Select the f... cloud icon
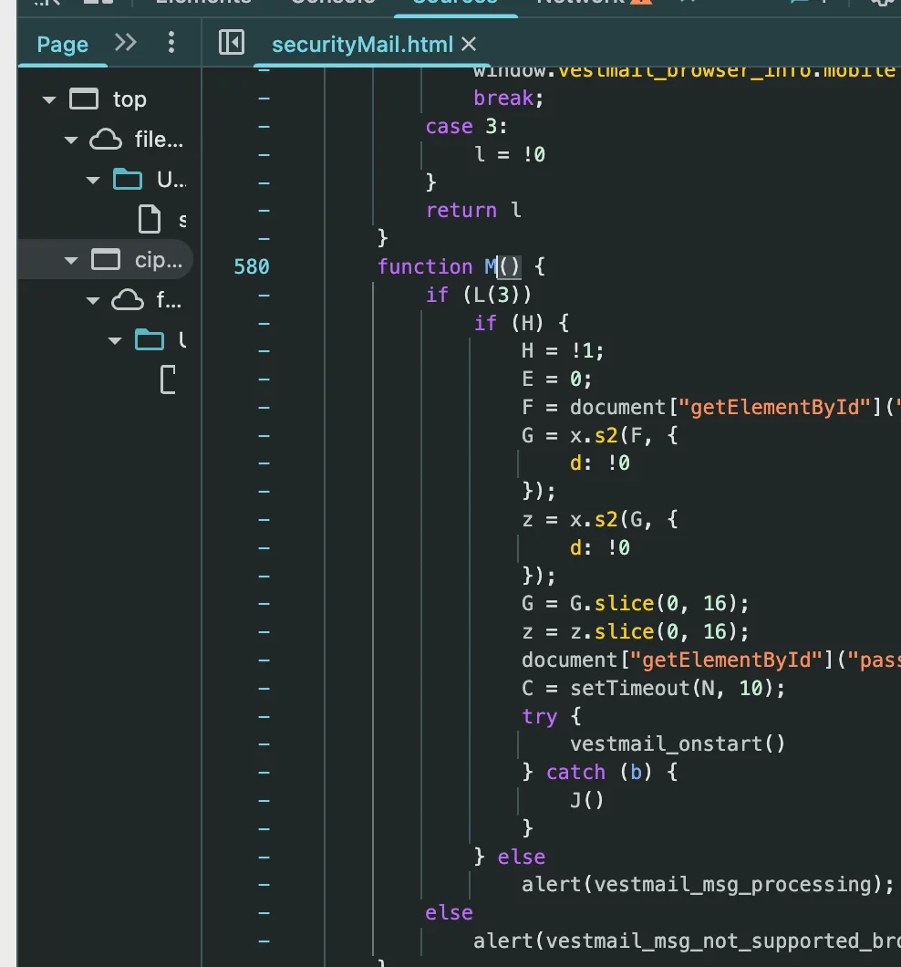Viewport: 901px width, 967px height. pyautogui.click(x=127, y=300)
